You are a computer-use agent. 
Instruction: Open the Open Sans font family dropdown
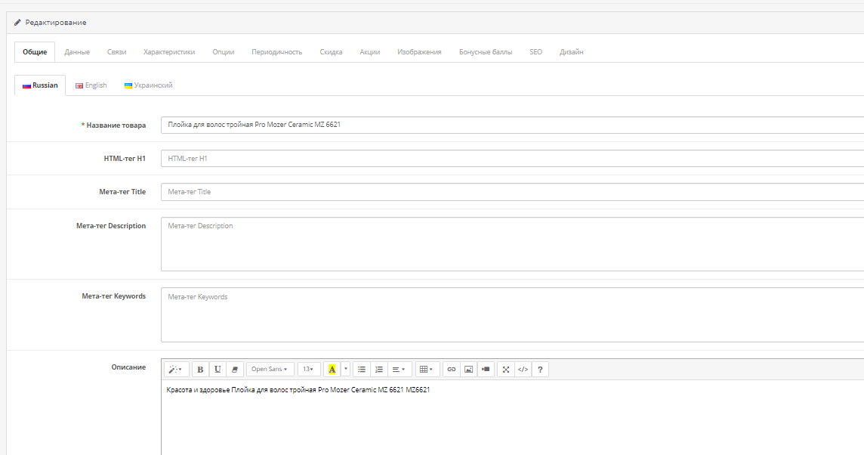click(270, 370)
